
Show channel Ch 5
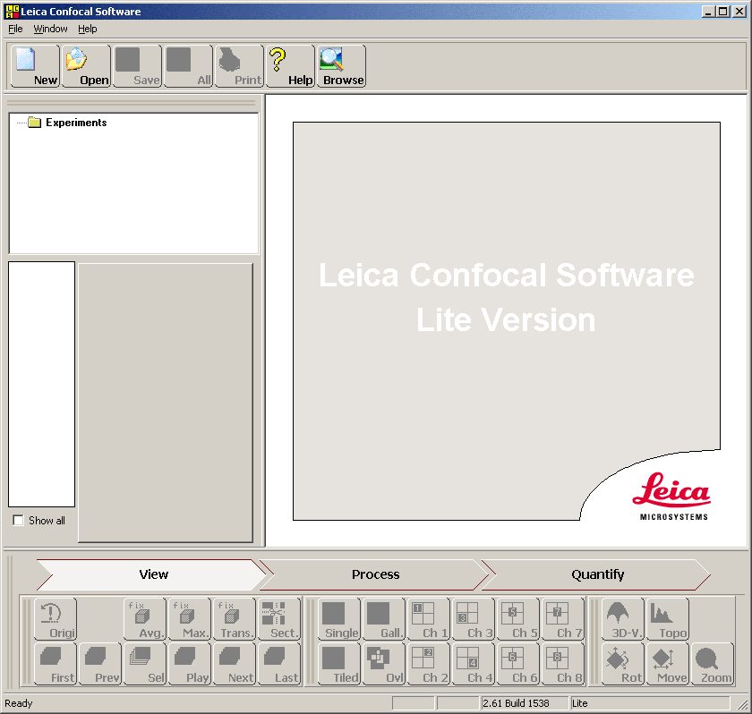518,619
